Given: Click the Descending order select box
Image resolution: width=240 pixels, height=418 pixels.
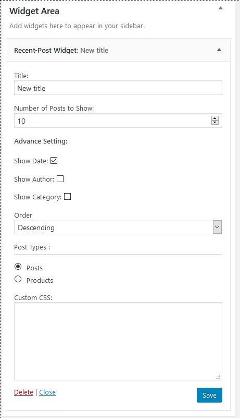Looking at the screenshot, I should point(118,227).
